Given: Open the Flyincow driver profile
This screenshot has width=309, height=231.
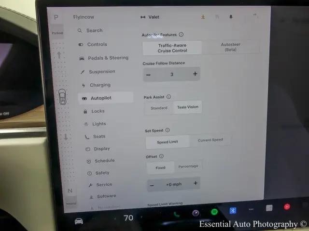Looking at the screenshot, I should click(84, 17).
